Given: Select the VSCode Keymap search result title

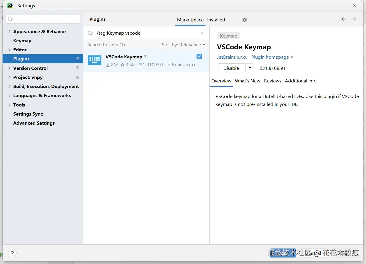Looking at the screenshot, I should click(124, 57).
